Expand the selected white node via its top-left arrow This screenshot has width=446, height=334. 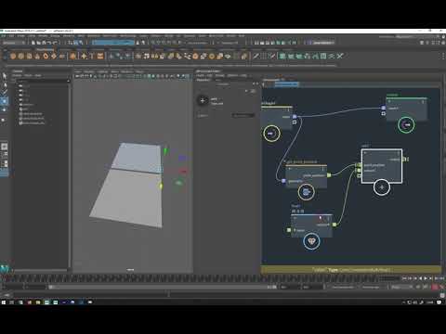point(365,153)
